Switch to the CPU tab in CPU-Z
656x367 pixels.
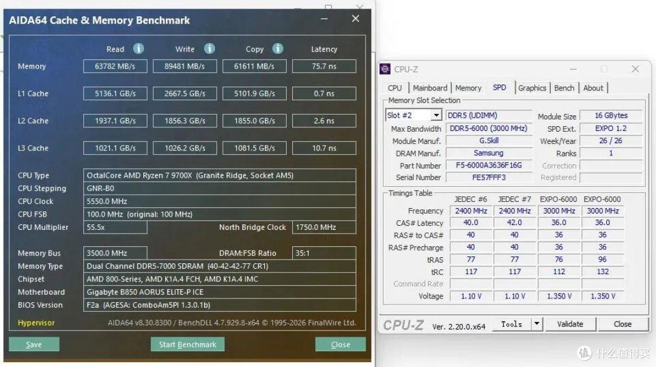(395, 88)
